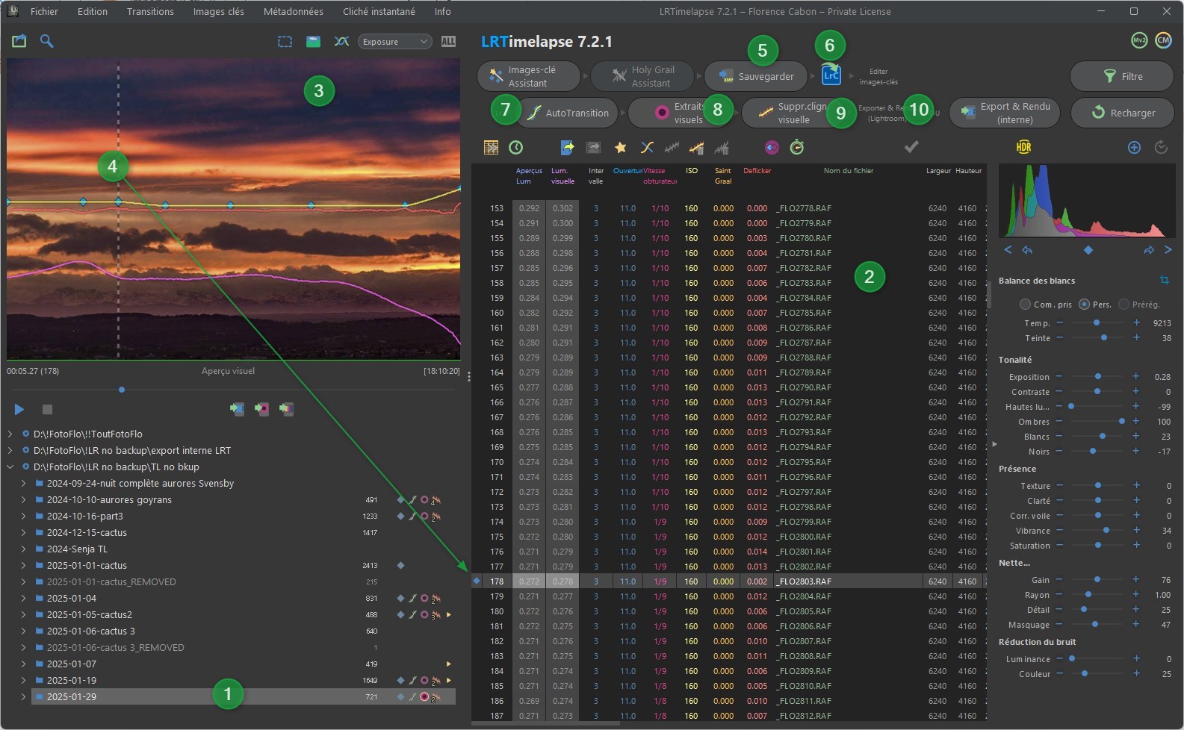Click the yellow star rating icon
Screen dimensions: 1184x730
click(x=620, y=148)
